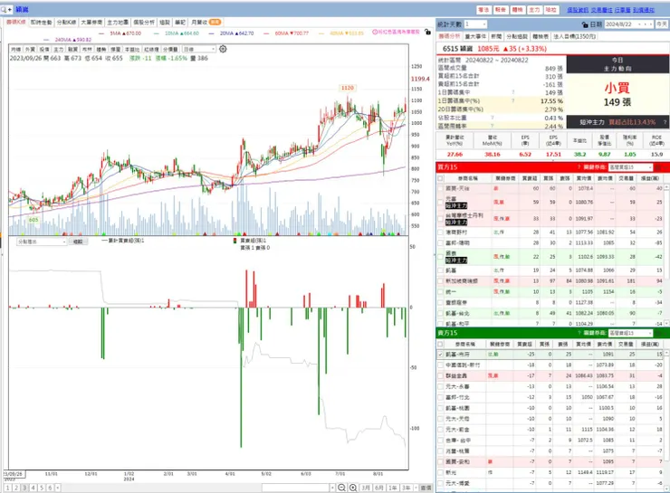Click the 今天 button
The width and height of the screenshot is (670, 493).
coord(662,24)
